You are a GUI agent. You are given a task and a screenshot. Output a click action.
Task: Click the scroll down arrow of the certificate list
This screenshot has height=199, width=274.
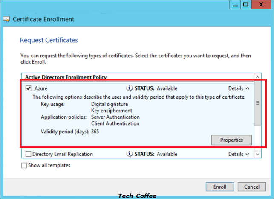257,154
